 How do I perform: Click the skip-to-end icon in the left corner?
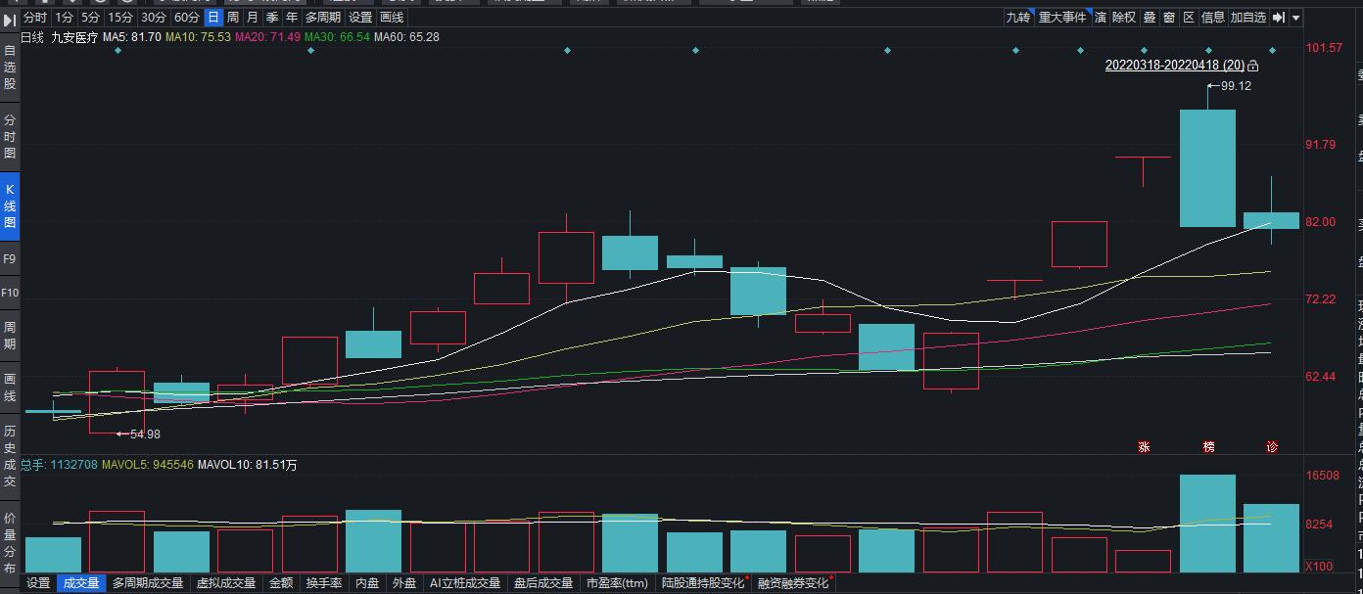coord(9,18)
